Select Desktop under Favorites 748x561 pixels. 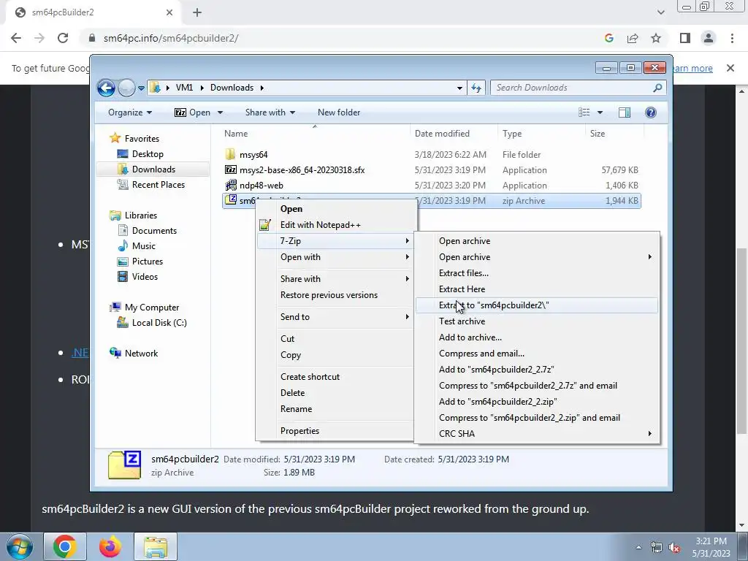point(148,154)
